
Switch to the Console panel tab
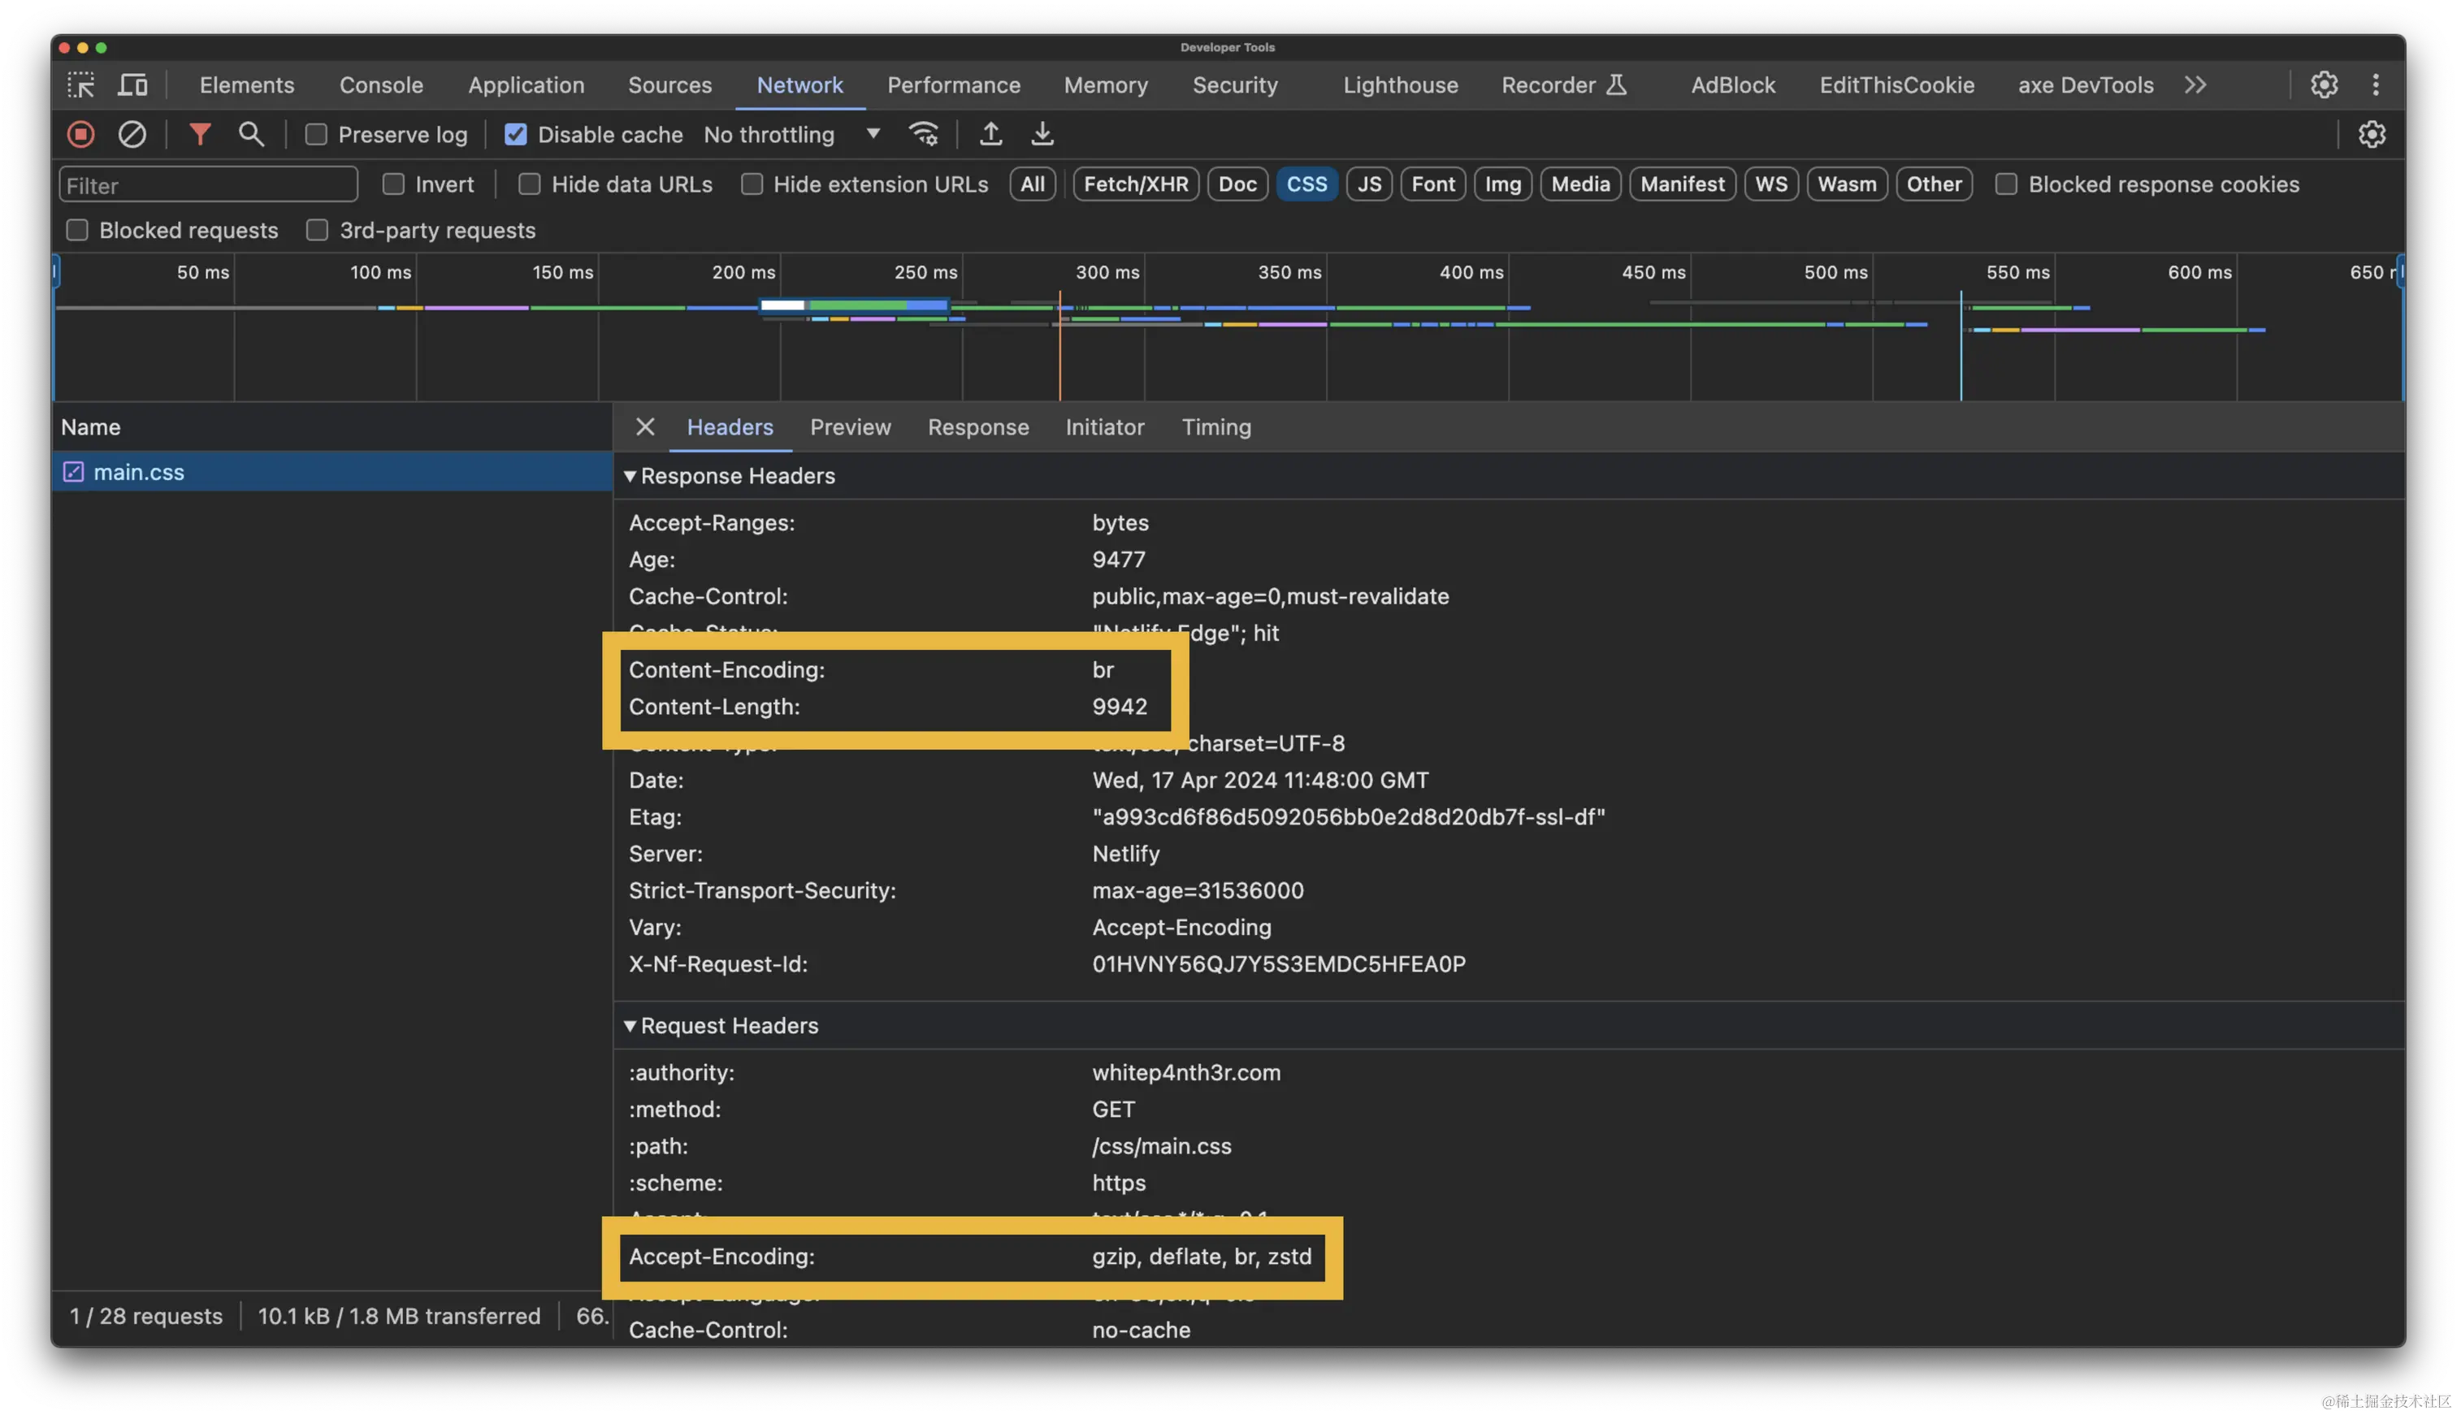[381, 85]
